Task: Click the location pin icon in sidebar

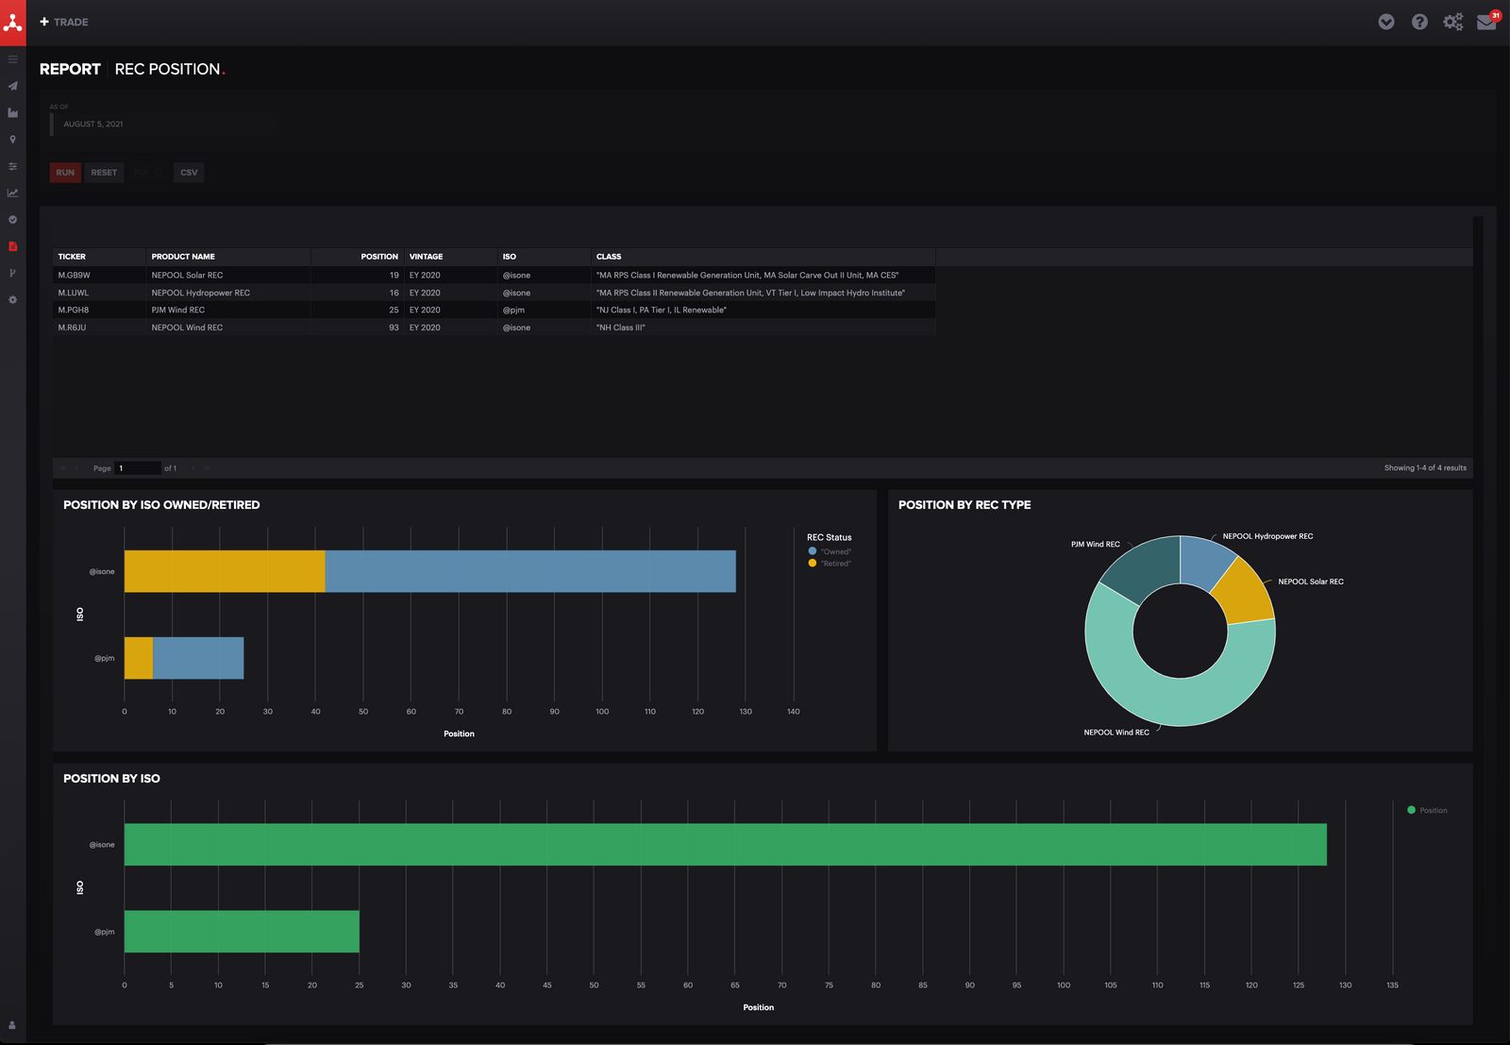Action: coord(12,139)
